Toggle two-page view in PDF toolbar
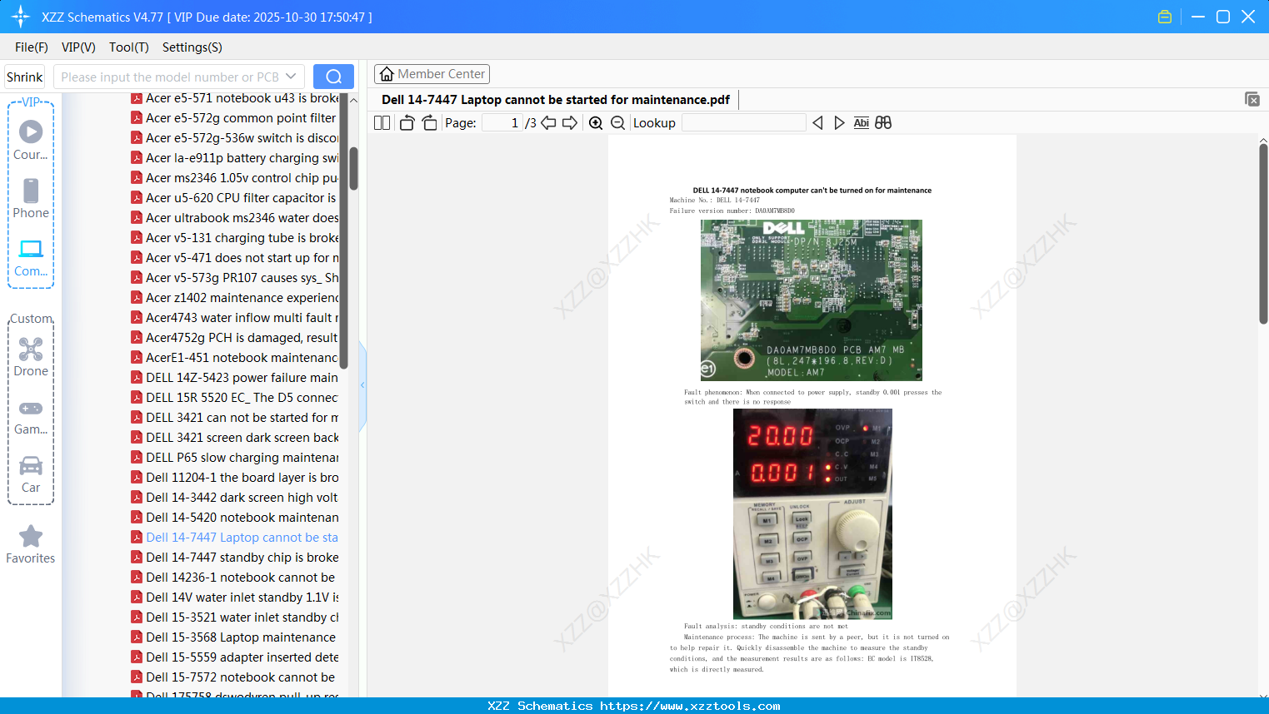Screen dimensions: 1269x714 pos(382,123)
